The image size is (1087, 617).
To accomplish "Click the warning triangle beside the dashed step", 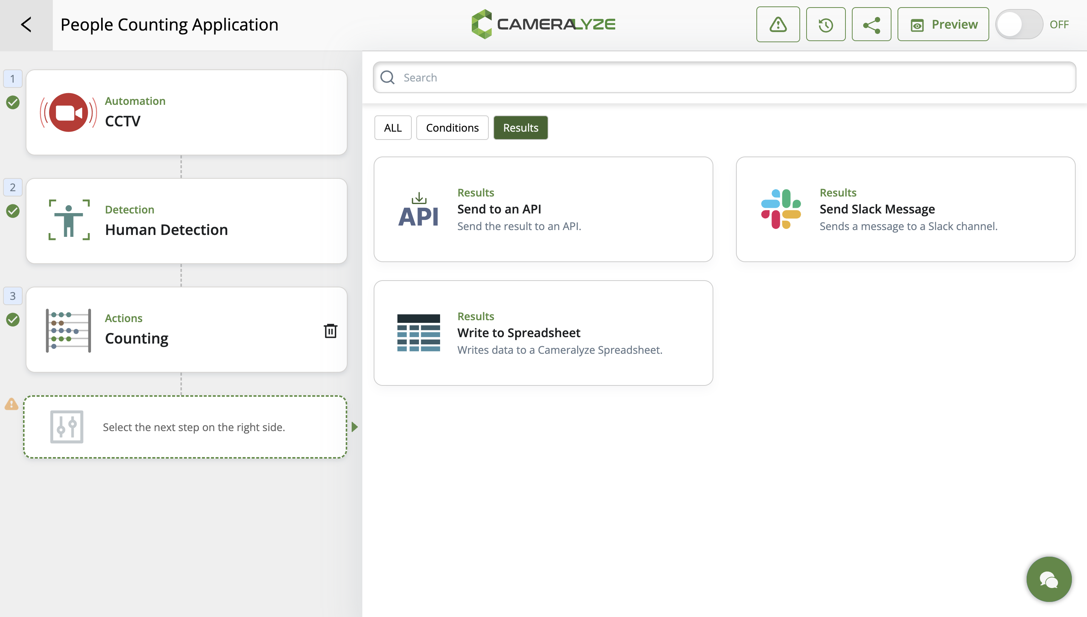I will coord(11,404).
